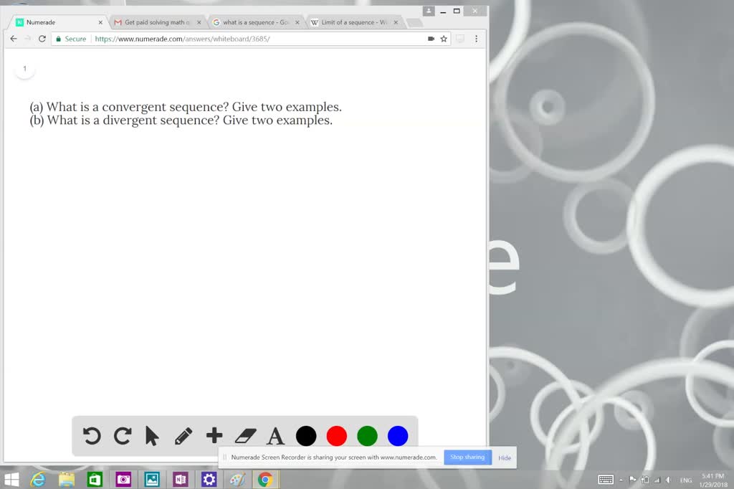Hide the screen recorder notification bar
The image size is (734, 489).
tap(505, 457)
